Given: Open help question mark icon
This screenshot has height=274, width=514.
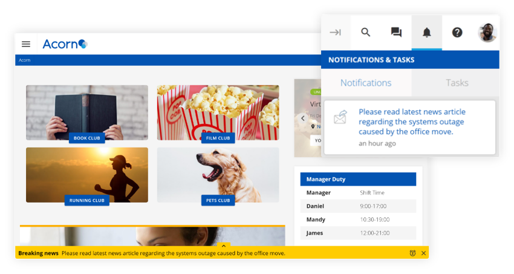Looking at the screenshot, I should (457, 33).
